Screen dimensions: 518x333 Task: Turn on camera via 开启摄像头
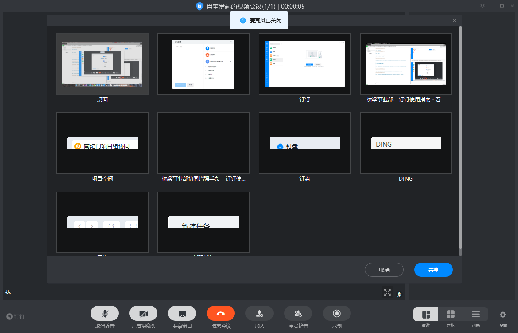143,314
